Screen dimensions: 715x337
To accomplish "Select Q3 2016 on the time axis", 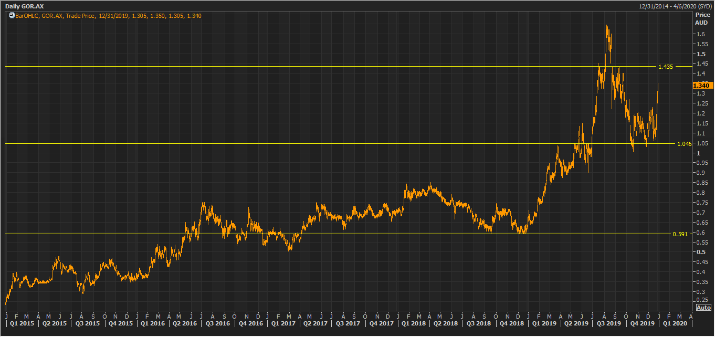I will [x=217, y=324].
